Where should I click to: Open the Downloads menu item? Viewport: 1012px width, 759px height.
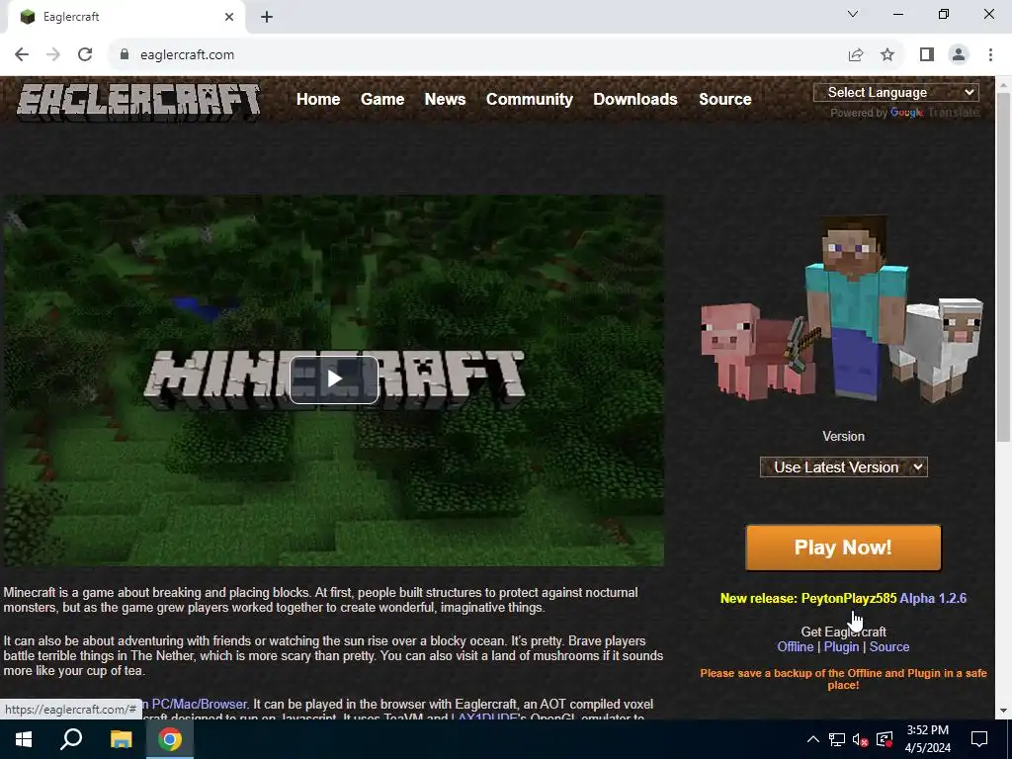(635, 100)
